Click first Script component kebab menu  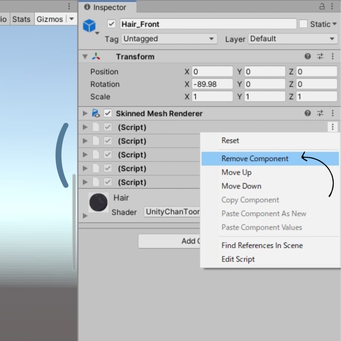(333, 127)
